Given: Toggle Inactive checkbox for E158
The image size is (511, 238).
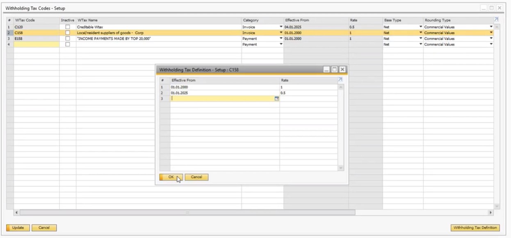Looking at the screenshot, I should coord(68,38).
